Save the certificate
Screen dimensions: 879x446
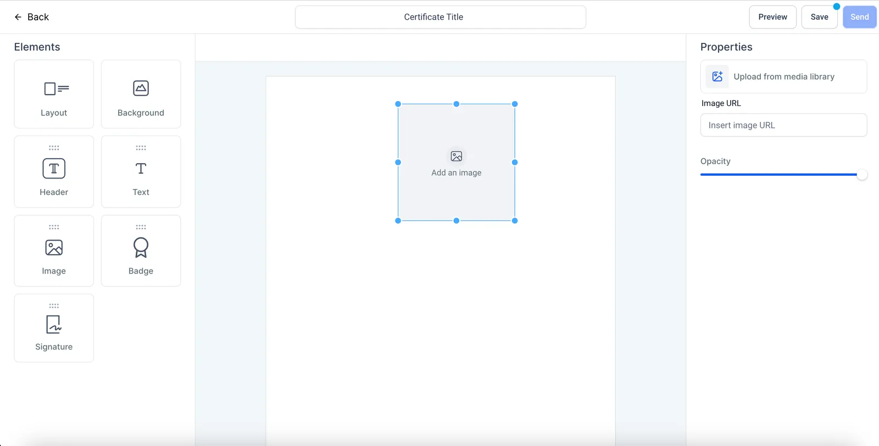coord(819,17)
